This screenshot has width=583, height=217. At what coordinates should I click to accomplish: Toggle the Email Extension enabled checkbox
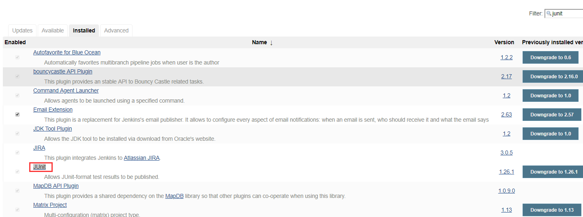coord(17,114)
